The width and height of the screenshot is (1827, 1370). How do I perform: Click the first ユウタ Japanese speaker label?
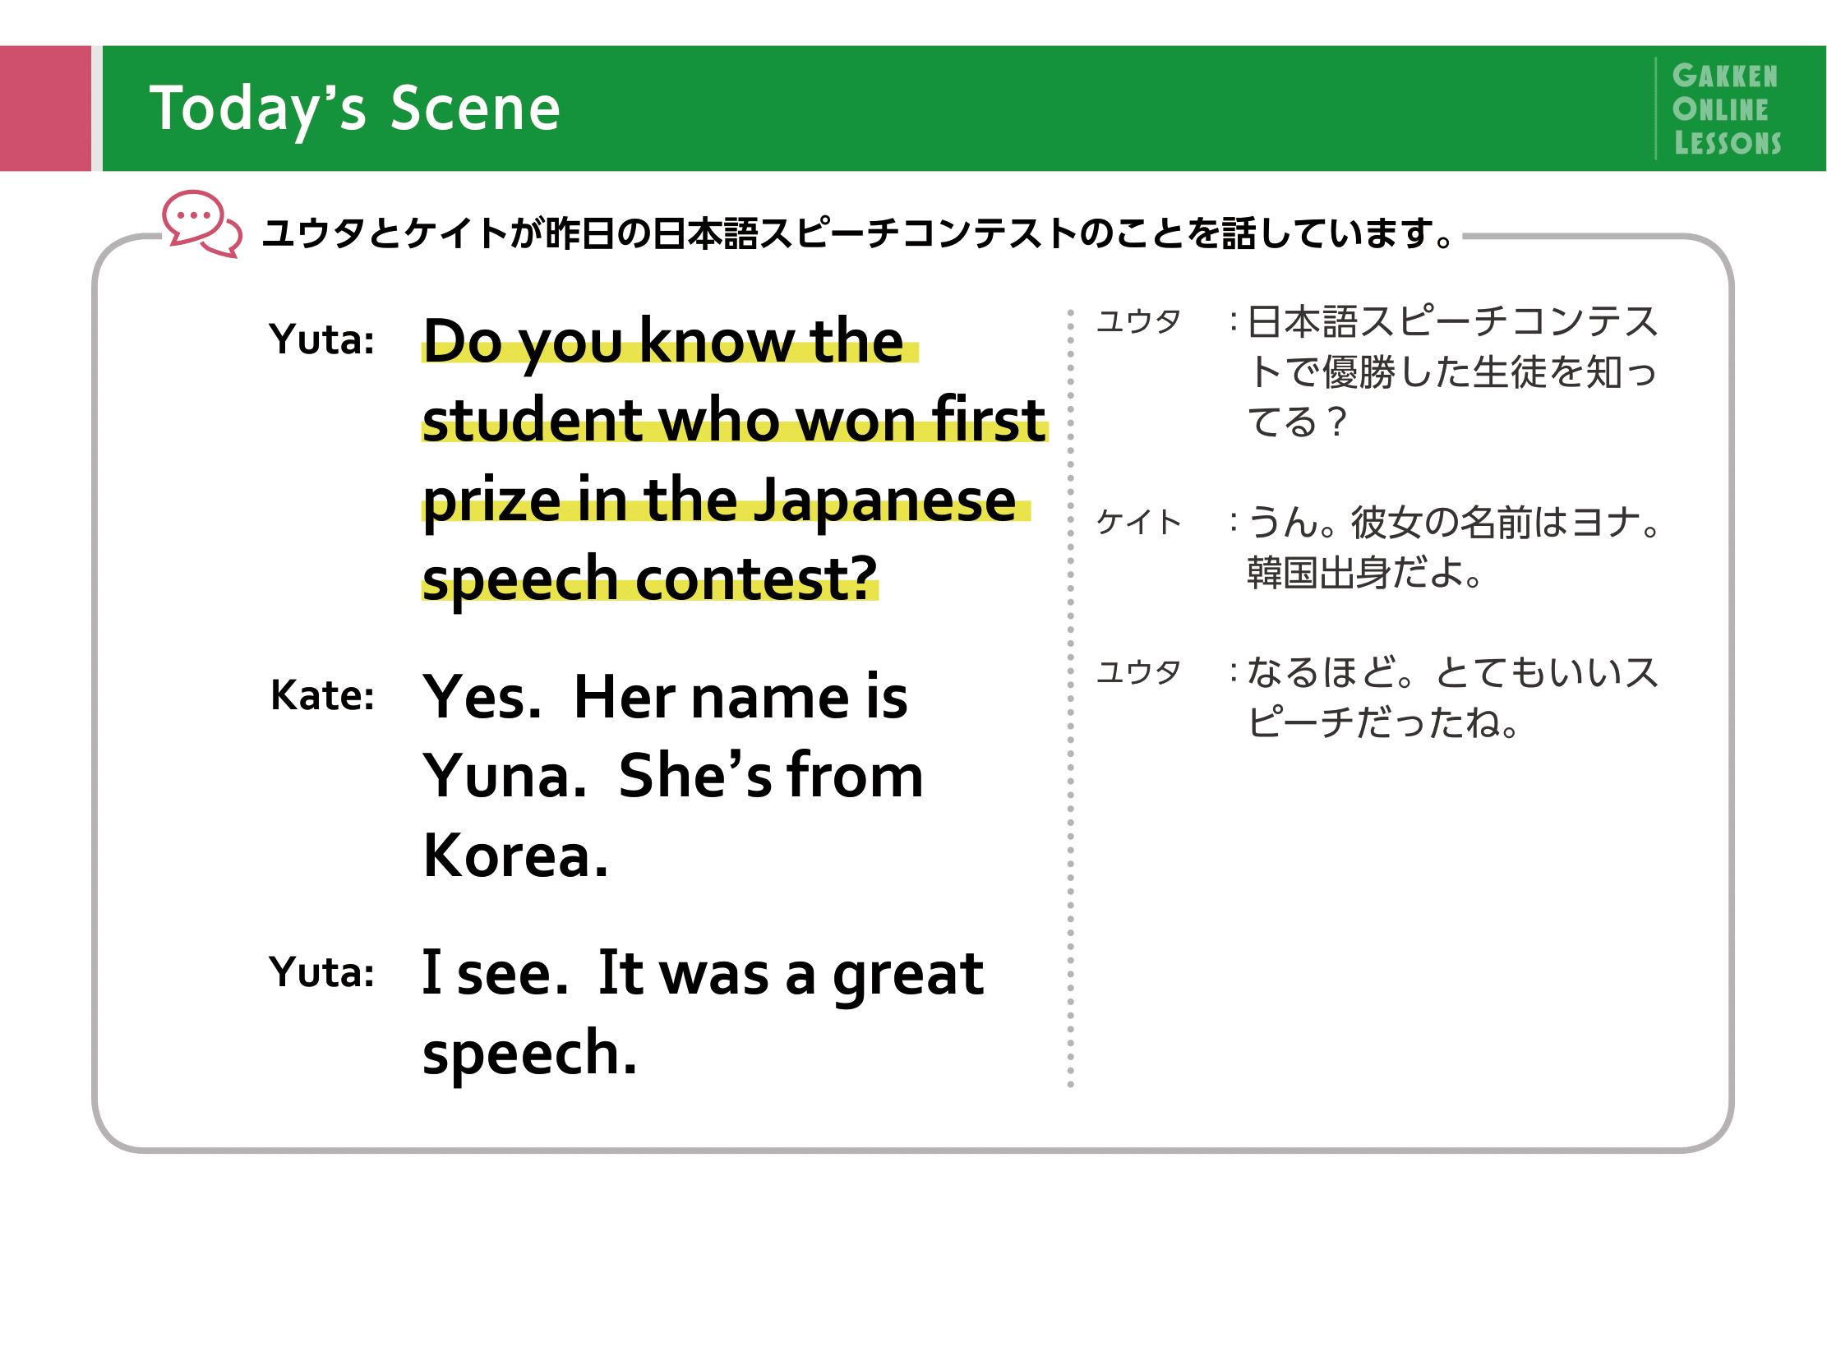(x=1139, y=322)
